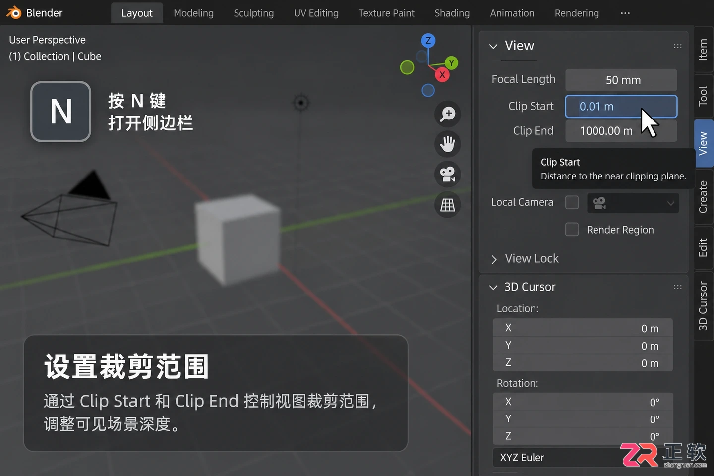Open the XYZ Euler rotation mode dropdown
714x476 pixels.
(x=583, y=458)
